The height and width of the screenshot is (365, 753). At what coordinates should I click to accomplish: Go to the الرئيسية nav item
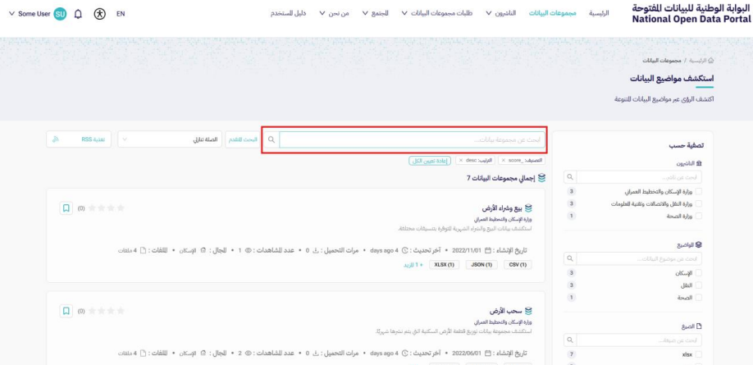[x=599, y=14]
